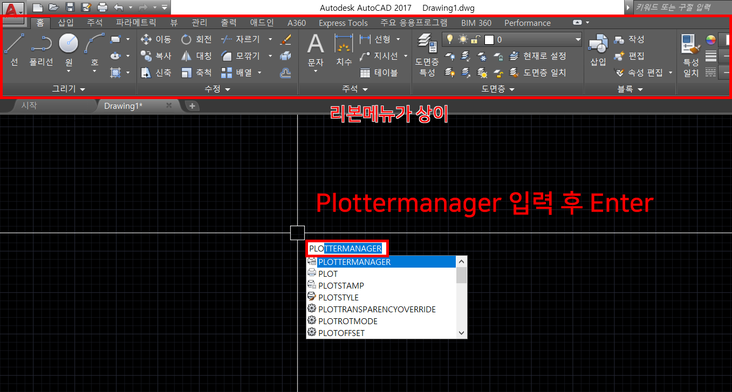Expand the Modify (수정) panel
Screen dimensions: 732x392
point(217,89)
